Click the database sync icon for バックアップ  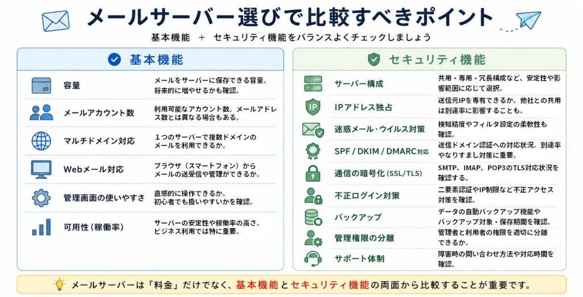(314, 217)
